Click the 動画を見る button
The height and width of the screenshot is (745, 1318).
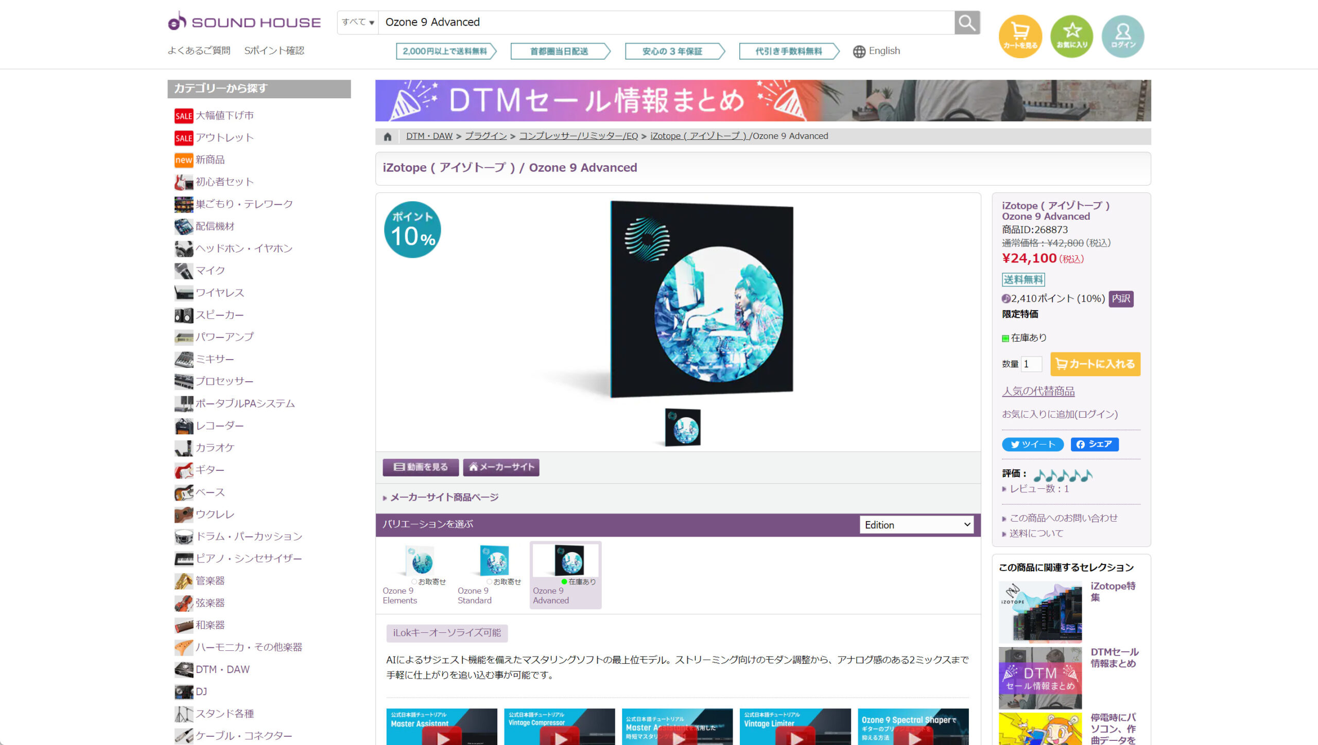tap(421, 467)
